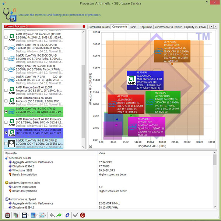The width and height of the screenshot is (221, 221).
Task: Click the copy results toolbar icon
Action: [x=16, y=215]
